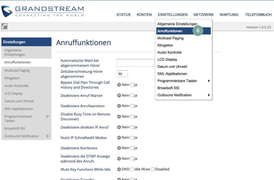Choose Disabled for Mute Key Functions
274x180 pixels.
152,169
